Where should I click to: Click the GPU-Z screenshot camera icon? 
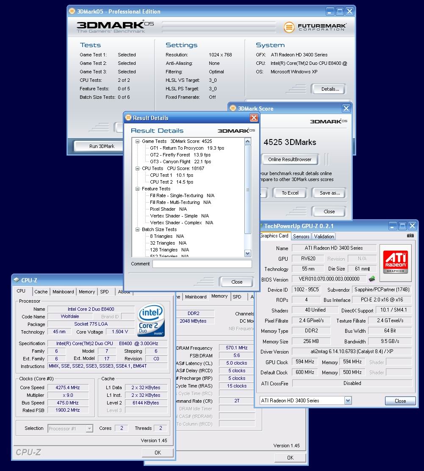coord(410,236)
